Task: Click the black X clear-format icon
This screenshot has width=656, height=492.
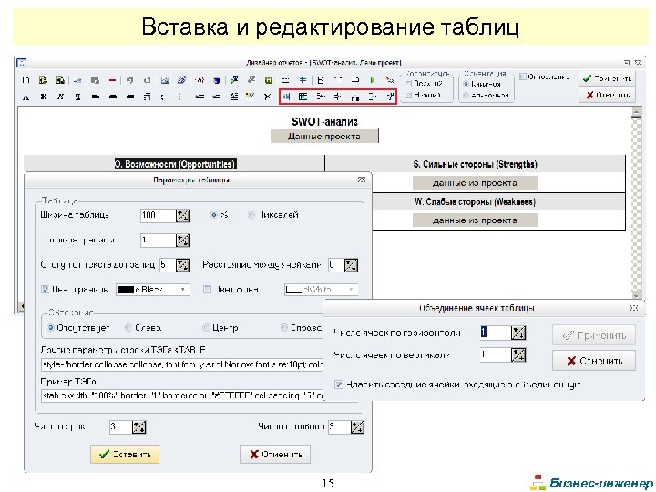Action: tap(268, 97)
